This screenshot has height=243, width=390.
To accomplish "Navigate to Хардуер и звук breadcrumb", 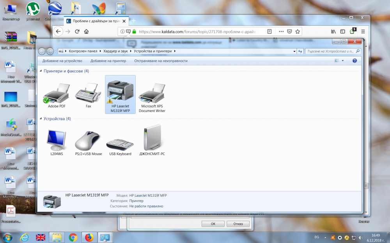I will (116, 51).
